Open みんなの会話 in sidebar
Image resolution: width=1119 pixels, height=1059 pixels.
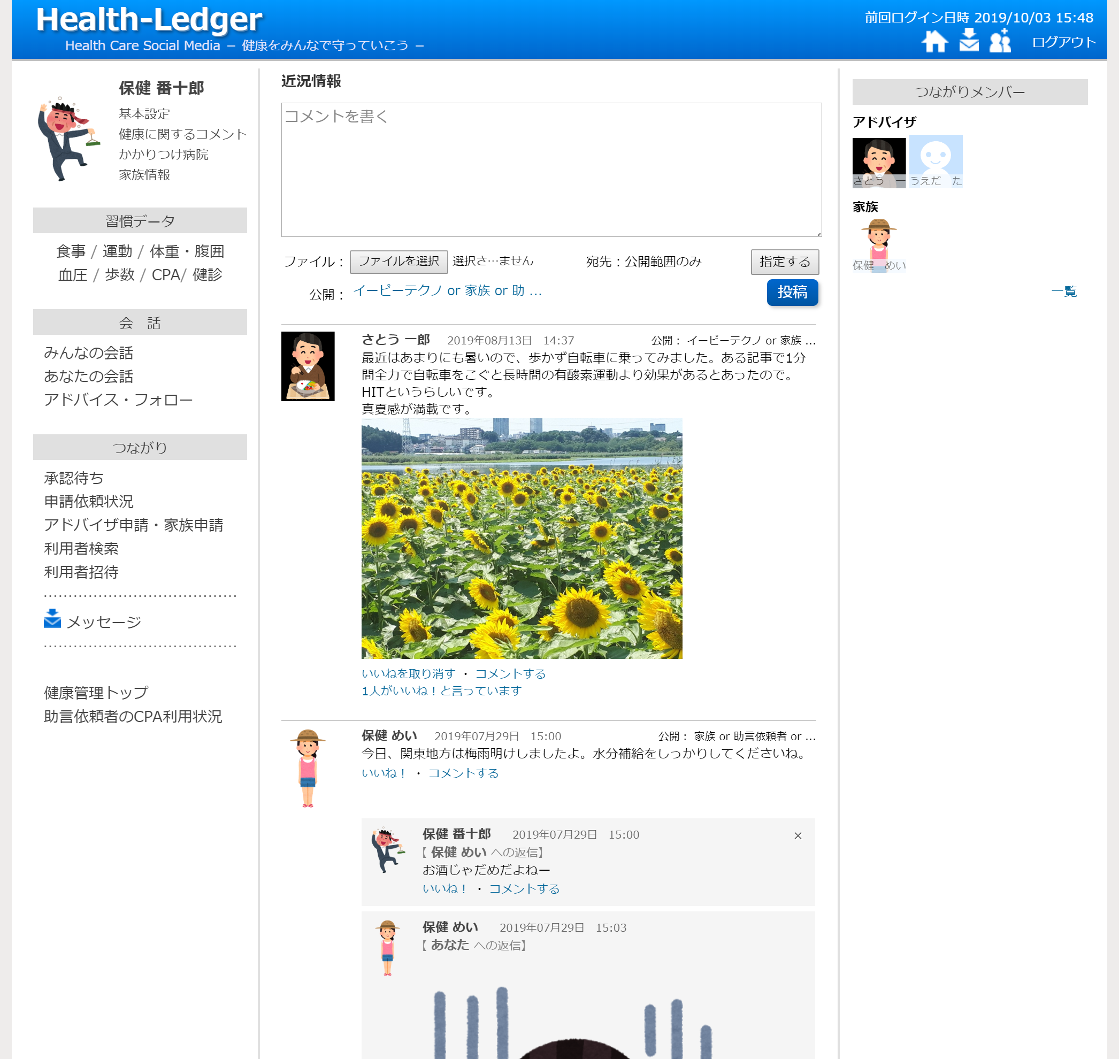89,353
